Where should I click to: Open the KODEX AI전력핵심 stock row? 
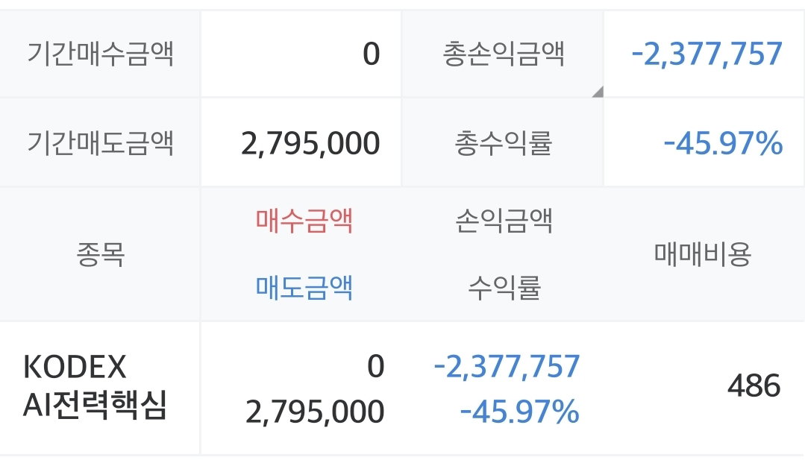coord(403,388)
